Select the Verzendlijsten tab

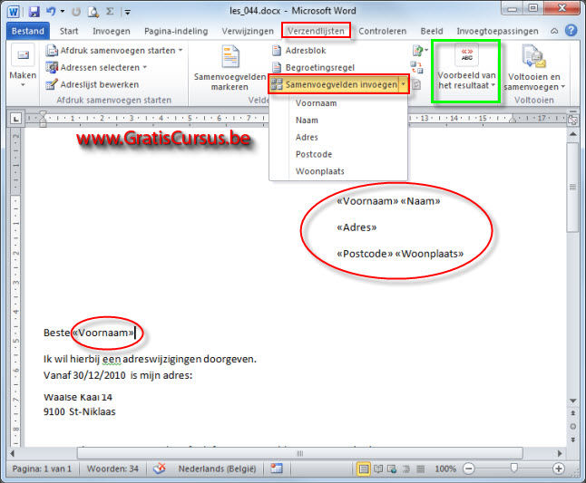coord(316,31)
